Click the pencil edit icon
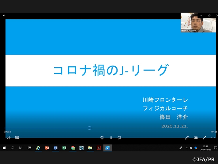Image resolution: width=218 pixels, height=164 pixels. [x=187, y=138]
